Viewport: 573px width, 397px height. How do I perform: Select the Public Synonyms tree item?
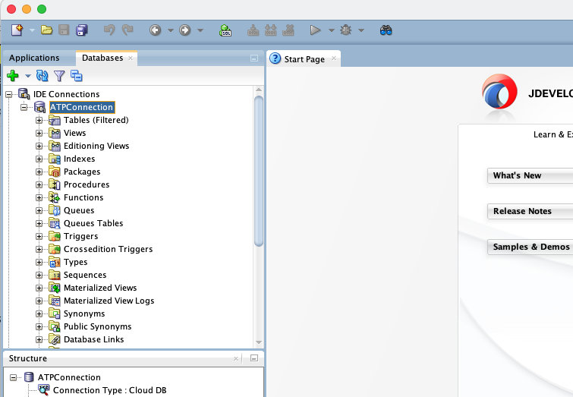[98, 326]
